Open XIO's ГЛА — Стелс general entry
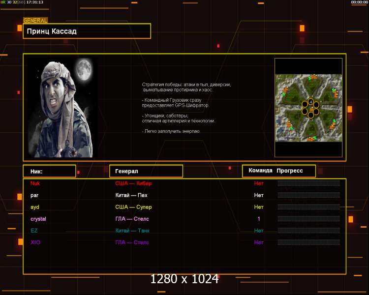This screenshot has height=295, width=369. point(132,242)
